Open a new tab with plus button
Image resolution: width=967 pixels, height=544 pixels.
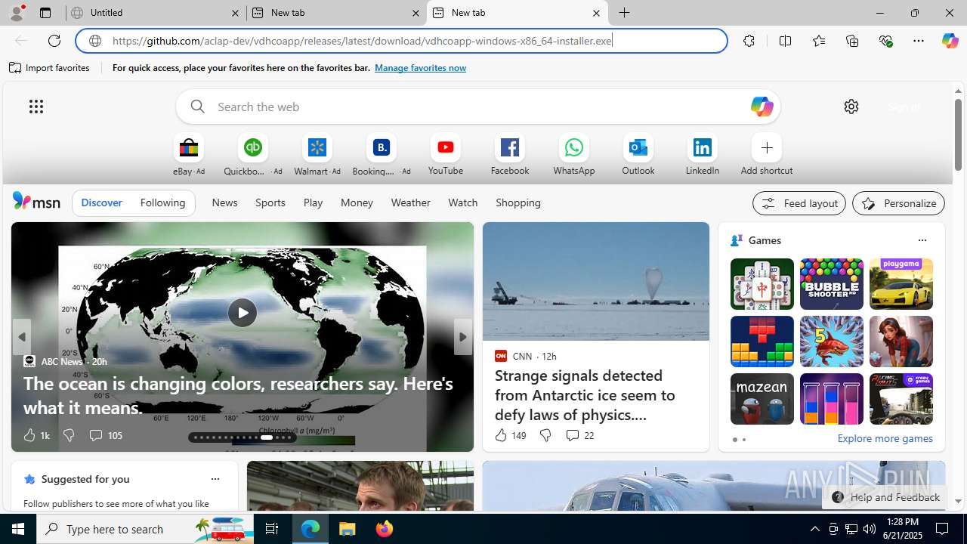[625, 13]
